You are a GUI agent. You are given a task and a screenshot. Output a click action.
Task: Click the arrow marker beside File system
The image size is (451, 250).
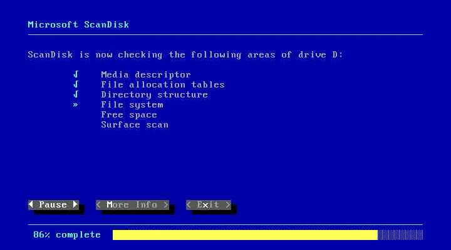pyautogui.click(x=75, y=105)
